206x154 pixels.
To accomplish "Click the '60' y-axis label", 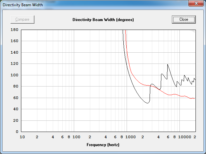I will point(16,98).
